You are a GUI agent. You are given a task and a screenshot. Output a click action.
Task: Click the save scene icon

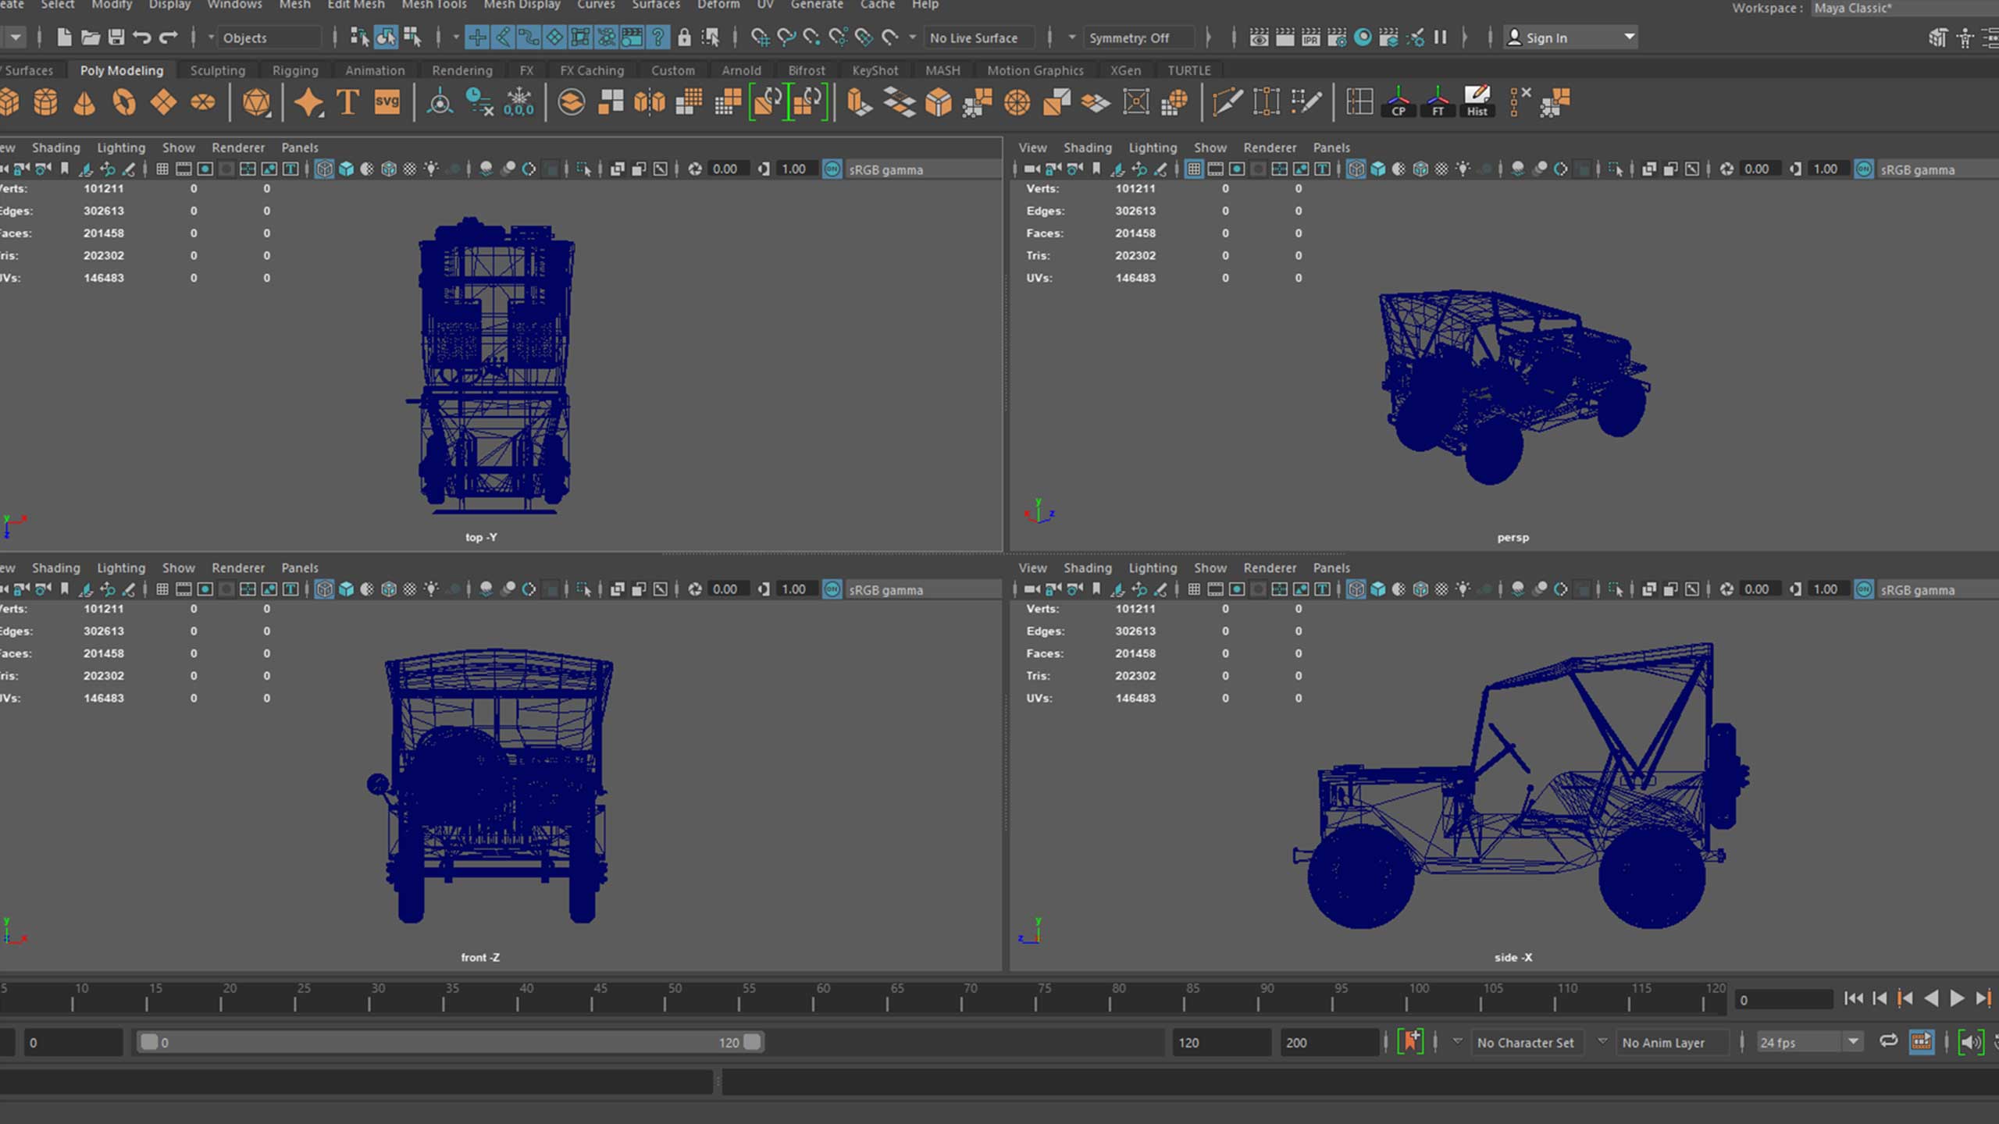116,37
